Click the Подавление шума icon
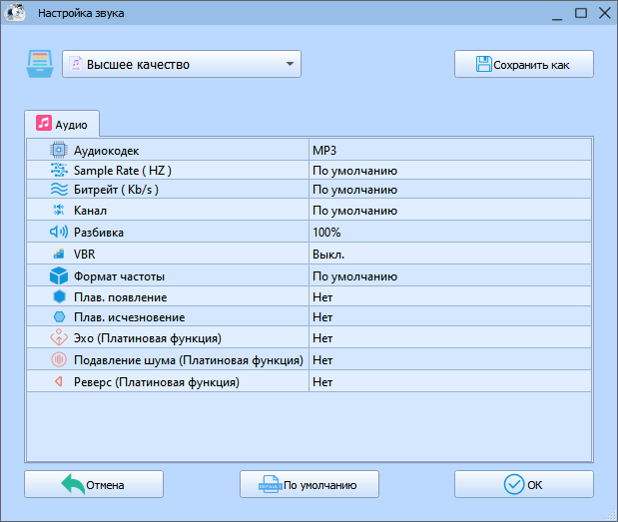Image resolution: width=618 pixels, height=522 pixels. [59, 359]
